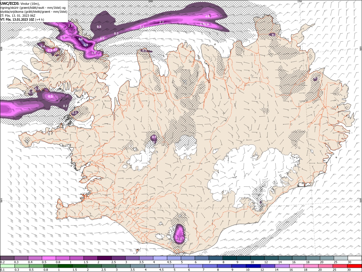362x272 pixels.
Task: Select bottom legend swatch between 20 and 25
Action: point(326,266)
